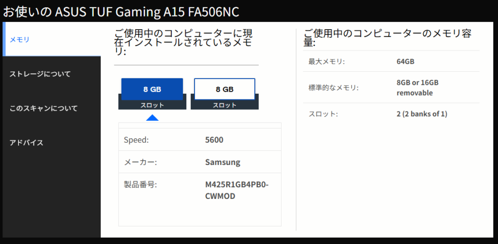Click the Speed value 5600
498x244 pixels.
[214, 140]
